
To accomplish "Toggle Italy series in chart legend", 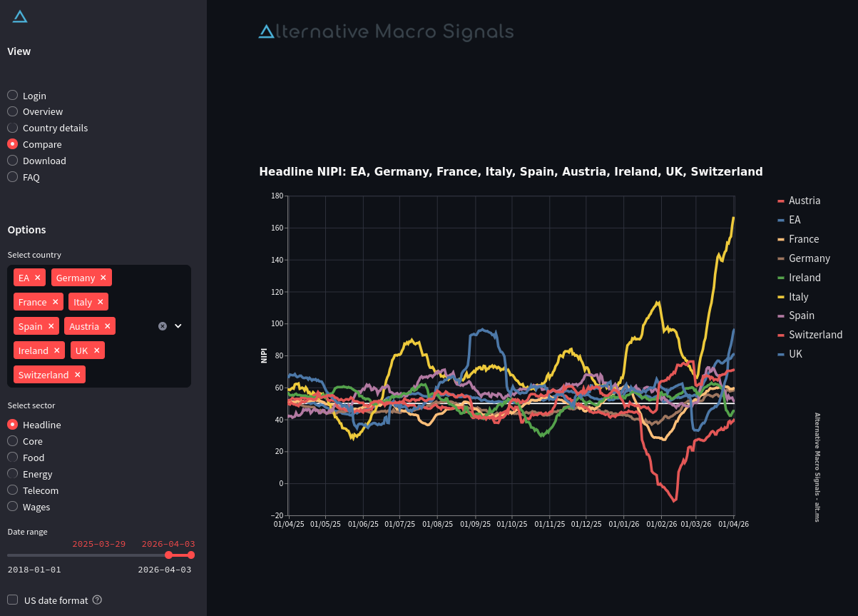I will (798, 297).
